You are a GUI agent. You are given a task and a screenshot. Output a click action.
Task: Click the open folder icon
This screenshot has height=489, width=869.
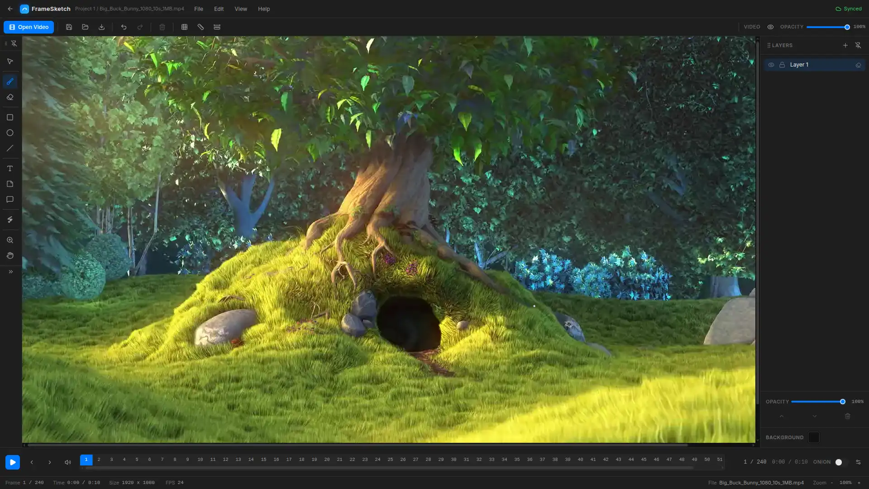coord(85,27)
